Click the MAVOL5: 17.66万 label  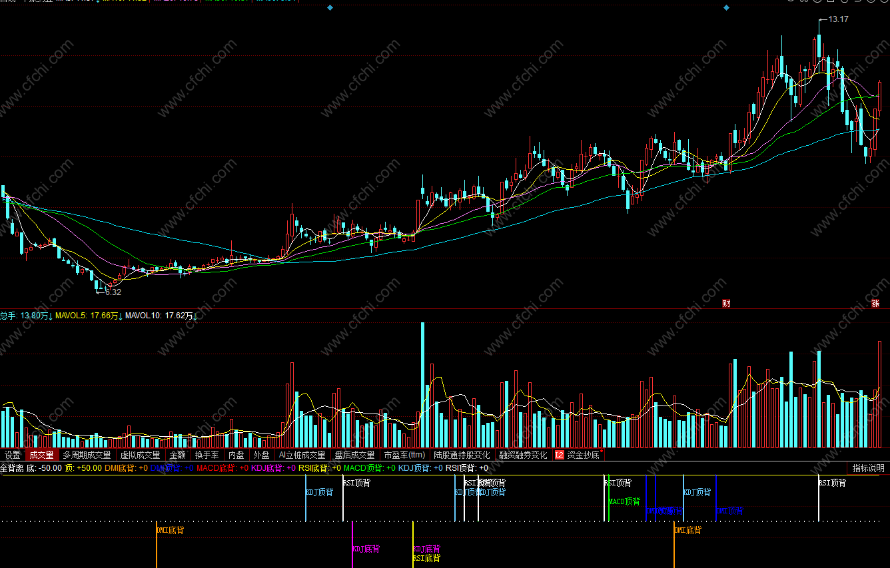(89, 316)
